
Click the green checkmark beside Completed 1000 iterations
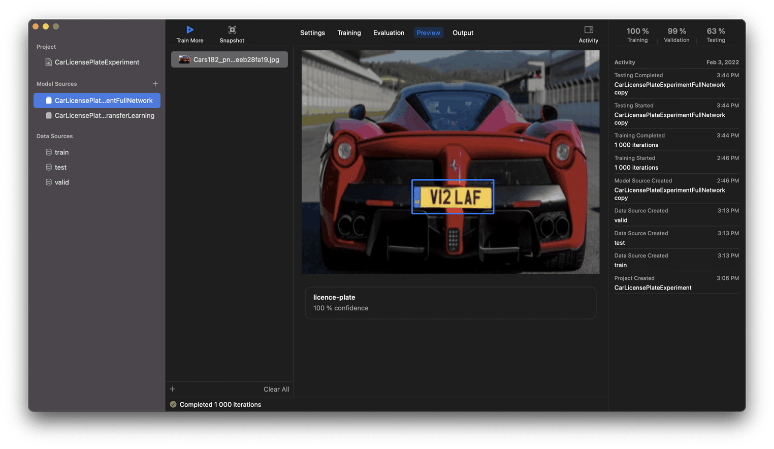click(173, 404)
